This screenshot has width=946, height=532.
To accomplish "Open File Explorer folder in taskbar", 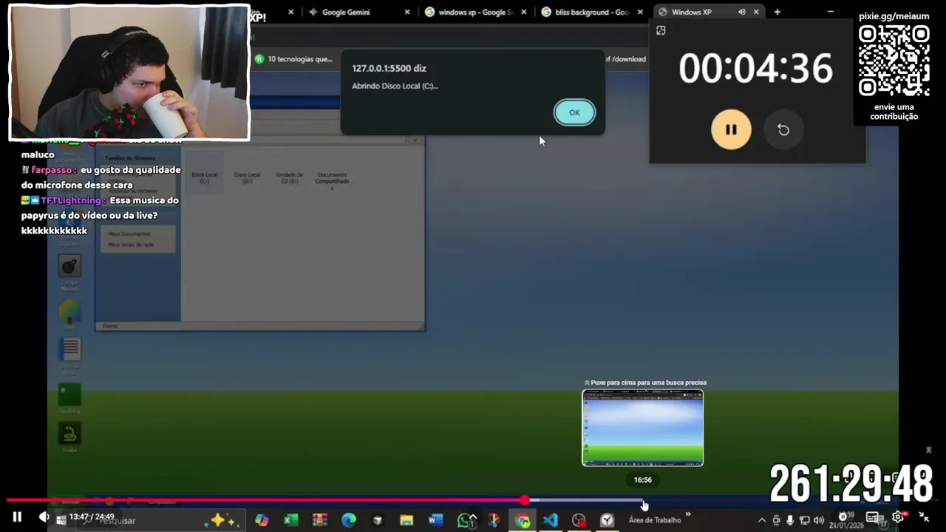I will (x=406, y=520).
